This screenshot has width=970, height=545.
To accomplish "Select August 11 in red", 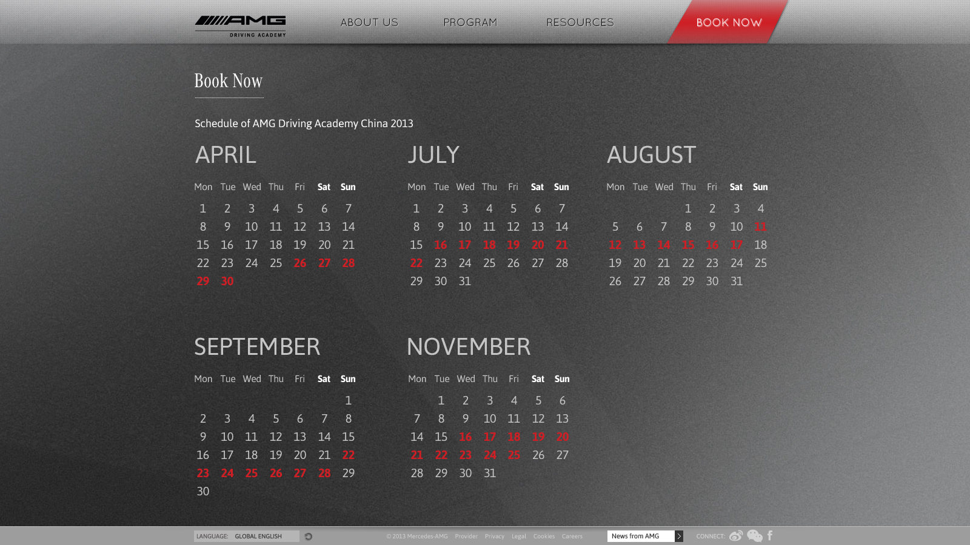I will (760, 226).
